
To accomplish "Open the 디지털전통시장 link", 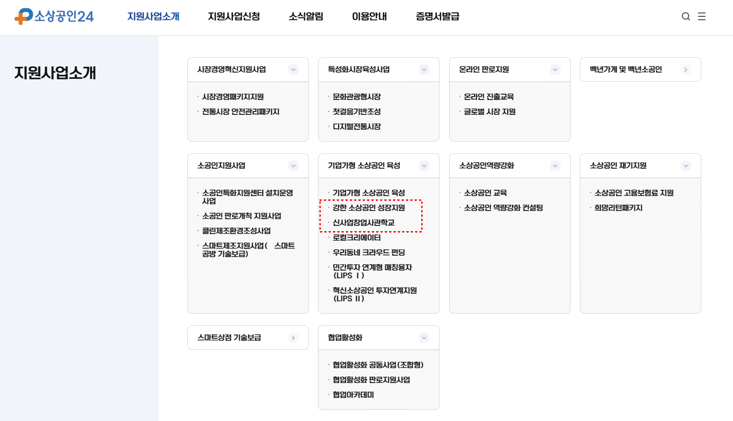I will coord(357,126).
